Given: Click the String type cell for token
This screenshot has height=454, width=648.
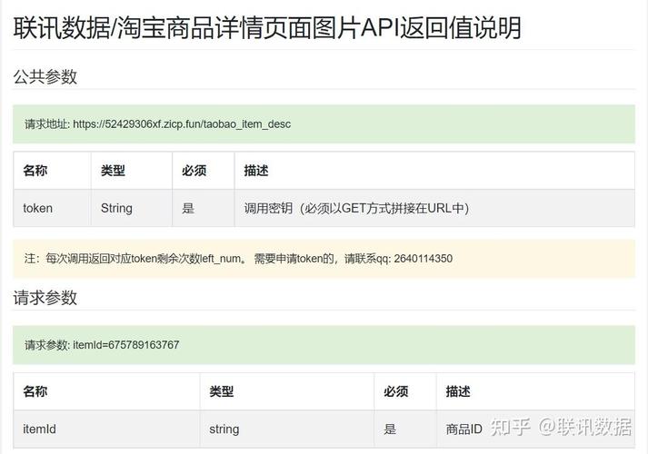Looking at the screenshot, I should [116, 208].
